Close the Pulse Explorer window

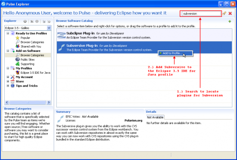pos(233,4)
